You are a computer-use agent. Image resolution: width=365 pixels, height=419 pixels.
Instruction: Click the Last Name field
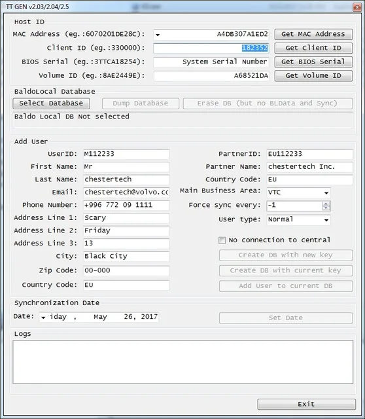tap(126, 179)
